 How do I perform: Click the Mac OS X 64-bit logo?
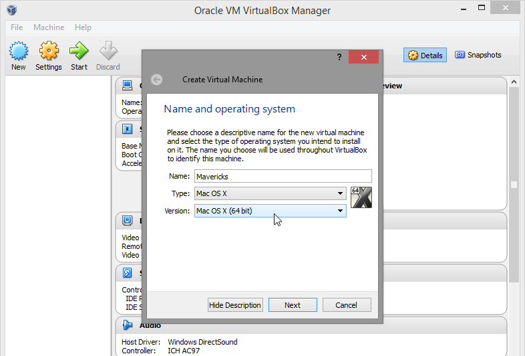[361, 197]
